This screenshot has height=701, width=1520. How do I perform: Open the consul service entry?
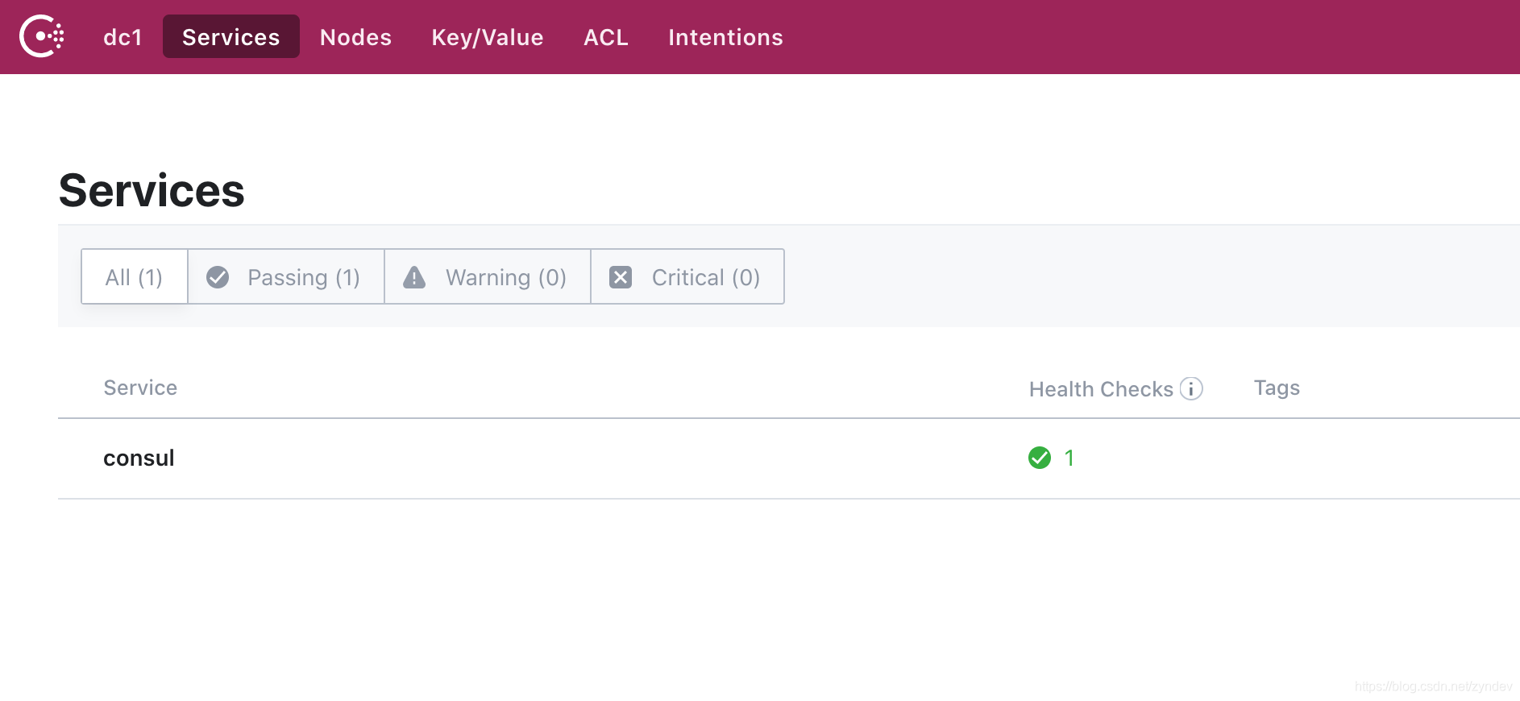tap(139, 458)
